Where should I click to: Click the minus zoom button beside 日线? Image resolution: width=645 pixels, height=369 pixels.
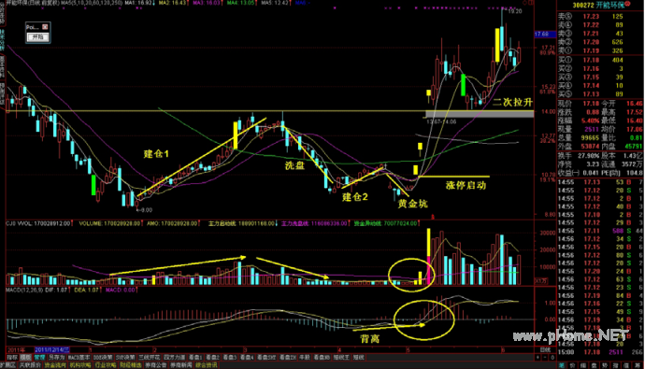545,358
